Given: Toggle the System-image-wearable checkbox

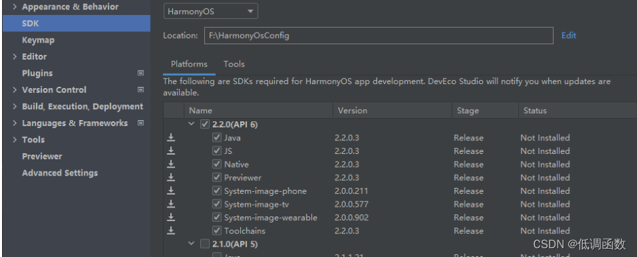Looking at the screenshot, I should 217,218.
